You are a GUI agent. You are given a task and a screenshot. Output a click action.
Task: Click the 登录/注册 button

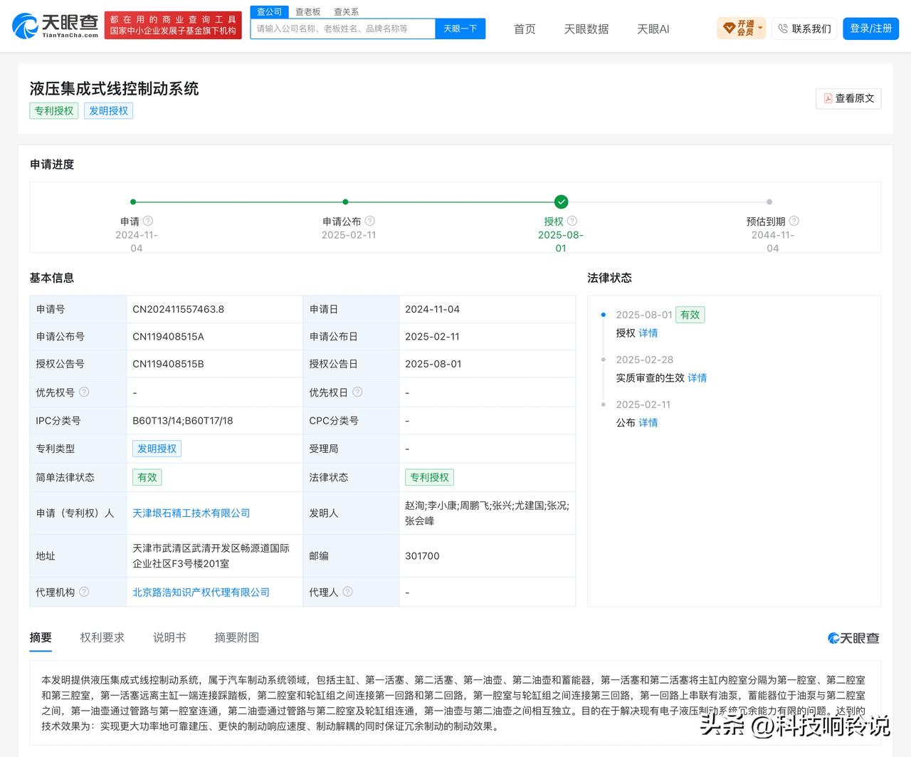[871, 28]
